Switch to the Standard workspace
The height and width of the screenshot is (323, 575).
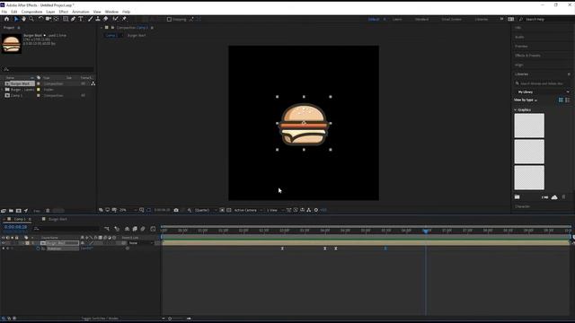(x=421, y=20)
